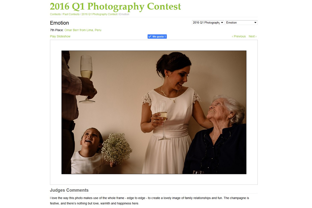The width and height of the screenshot is (312, 208).
Task: Go to the Previous photo
Action: tap(239, 36)
